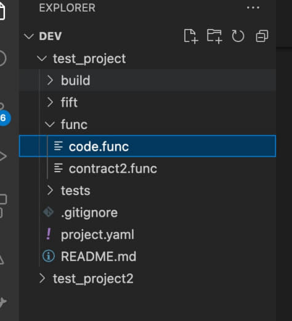292x321 pixels.
Task: Open the Run and Debug view
Action: 2,156
